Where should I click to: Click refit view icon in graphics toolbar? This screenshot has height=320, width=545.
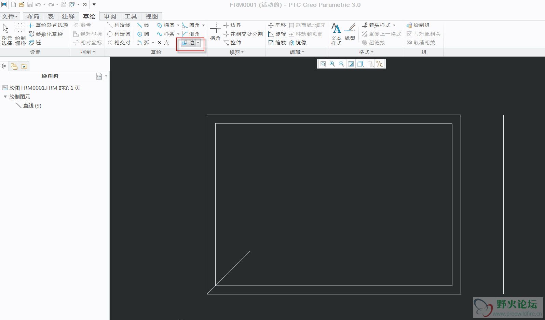click(323, 64)
